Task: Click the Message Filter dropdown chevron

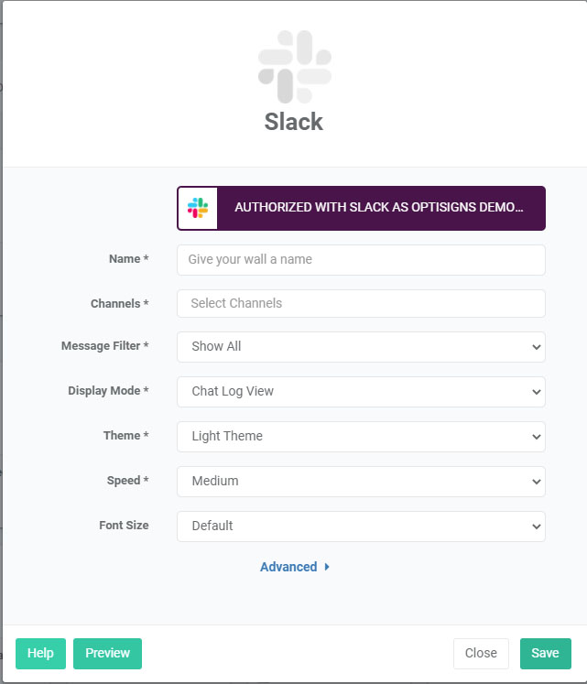Action: point(537,347)
